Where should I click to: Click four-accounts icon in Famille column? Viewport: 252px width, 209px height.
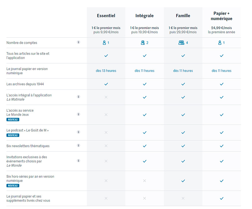click(181, 42)
